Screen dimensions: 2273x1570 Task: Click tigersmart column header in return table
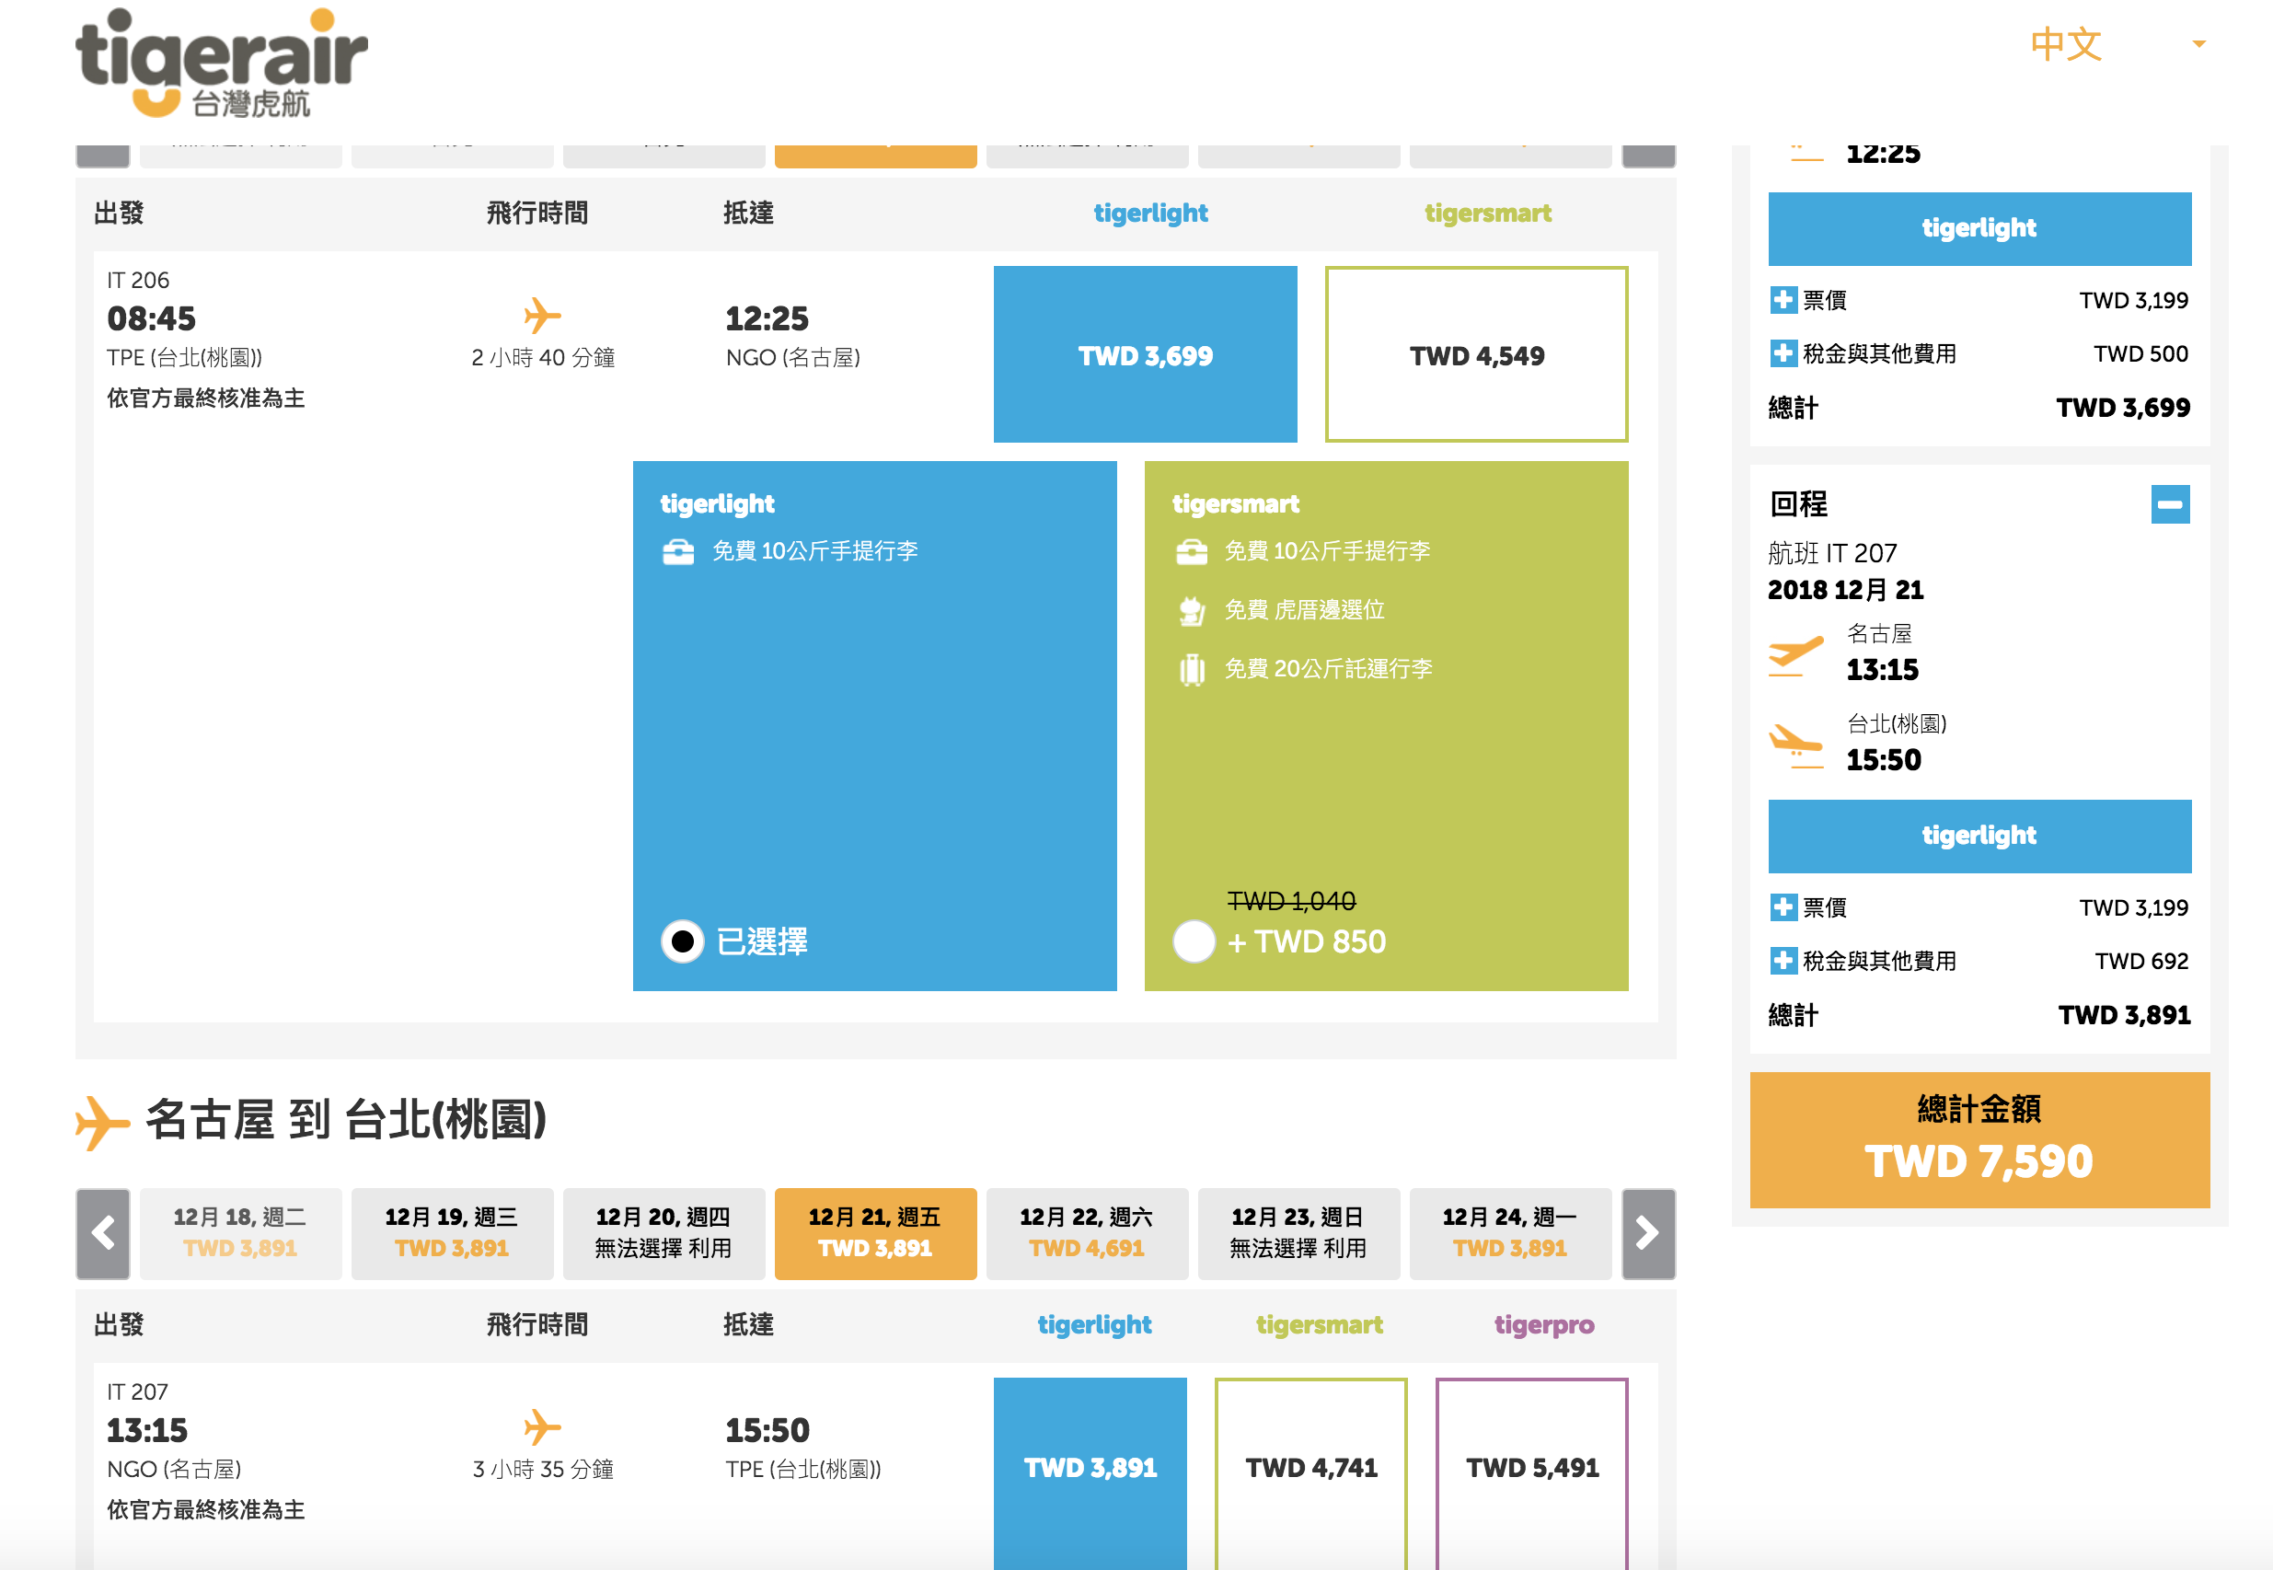[1319, 1325]
